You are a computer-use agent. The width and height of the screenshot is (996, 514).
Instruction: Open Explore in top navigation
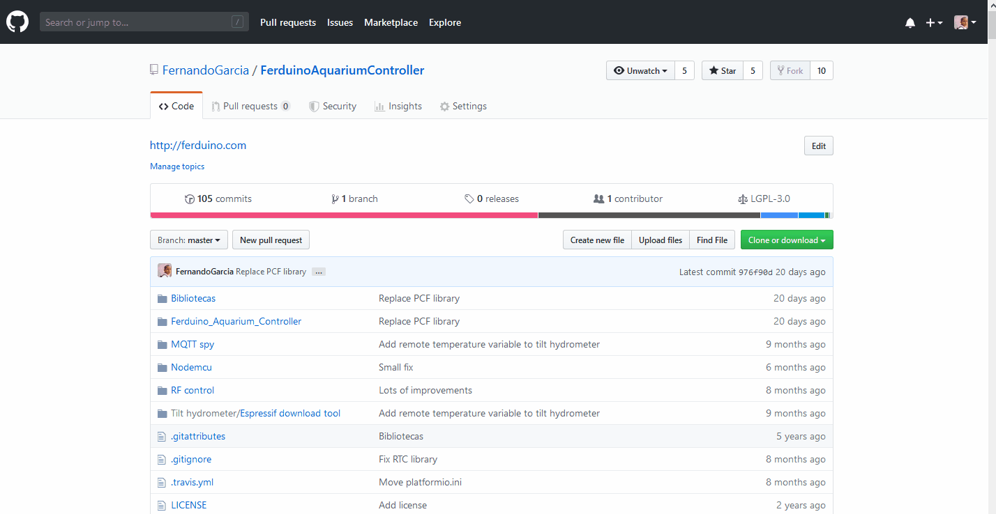(445, 22)
